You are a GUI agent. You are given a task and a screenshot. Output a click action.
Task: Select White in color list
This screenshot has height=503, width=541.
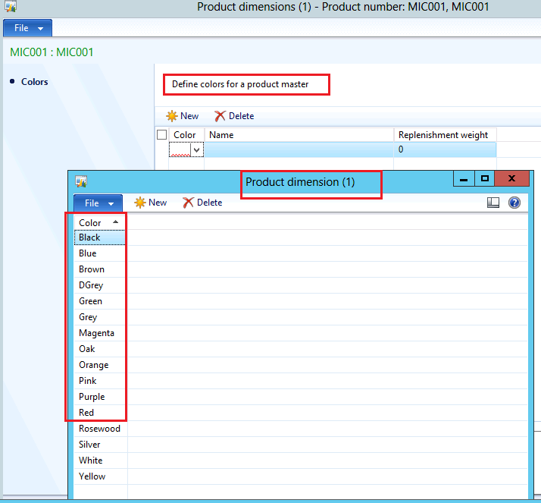[101, 461]
